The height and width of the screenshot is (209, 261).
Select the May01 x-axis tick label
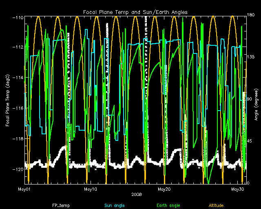click(24, 189)
